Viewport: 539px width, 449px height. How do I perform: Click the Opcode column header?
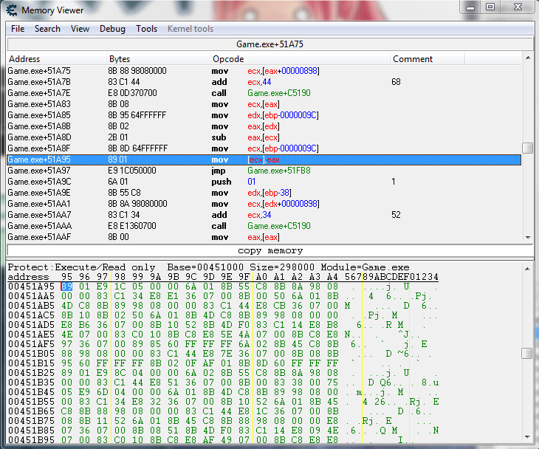[299, 59]
